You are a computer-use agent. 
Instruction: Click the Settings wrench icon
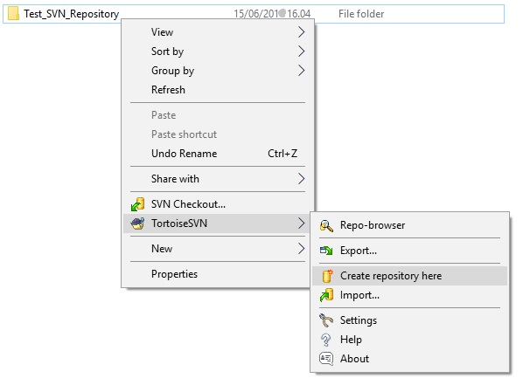(x=326, y=320)
